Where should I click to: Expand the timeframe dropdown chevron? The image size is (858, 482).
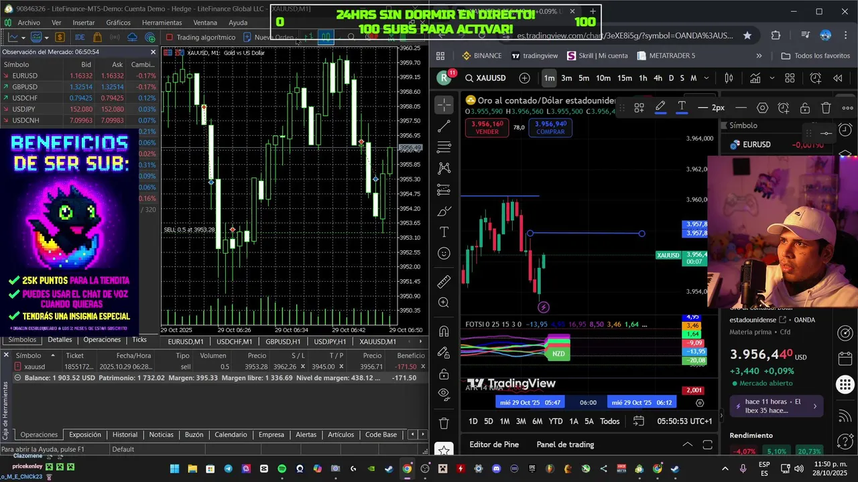(x=706, y=78)
